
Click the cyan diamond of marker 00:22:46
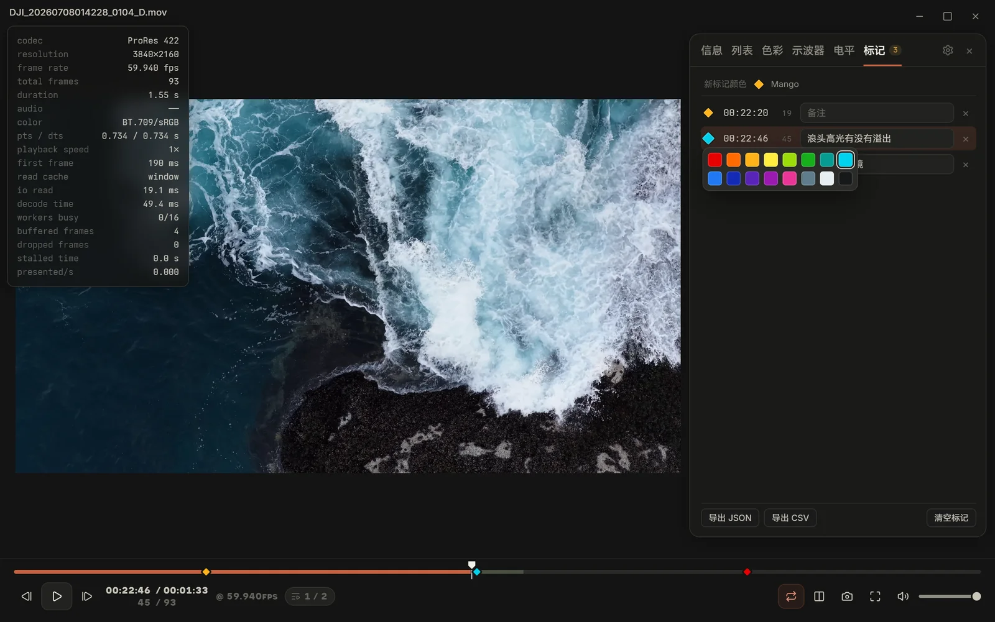click(x=708, y=139)
